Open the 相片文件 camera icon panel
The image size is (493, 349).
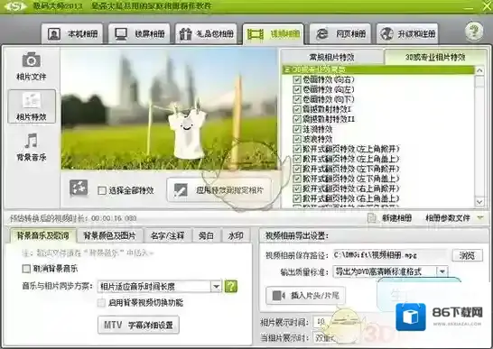(x=31, y=60)
